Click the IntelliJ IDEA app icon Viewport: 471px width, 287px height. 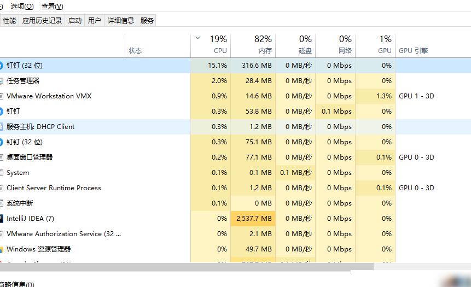(x=1, y=219)
